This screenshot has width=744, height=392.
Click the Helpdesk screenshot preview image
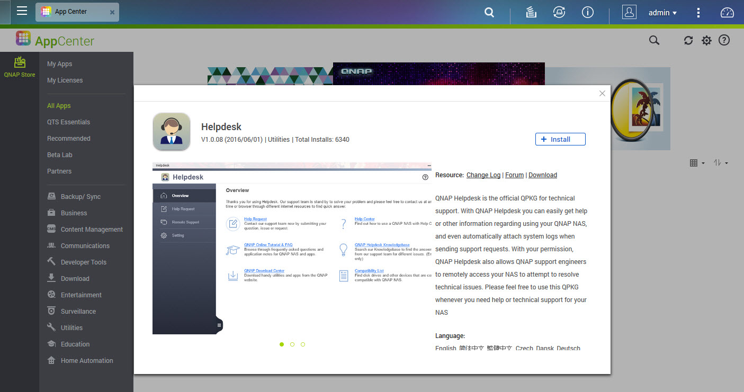[x=292, y=249]
